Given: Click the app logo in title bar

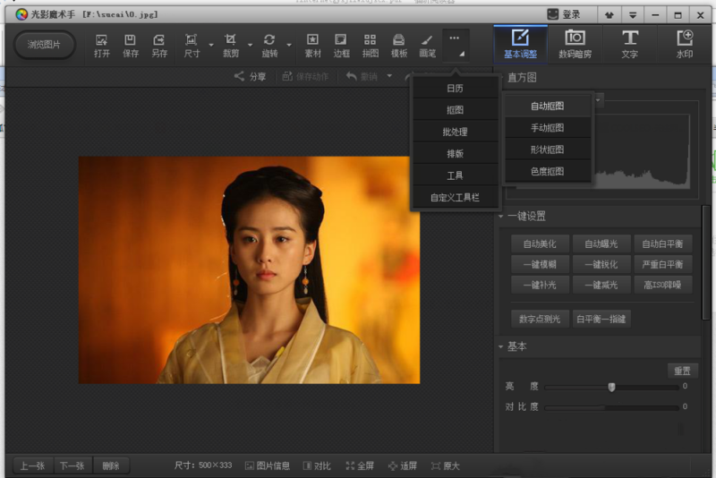Looking at the screenshot, I should pyautogui.click(x=21, y=14).
